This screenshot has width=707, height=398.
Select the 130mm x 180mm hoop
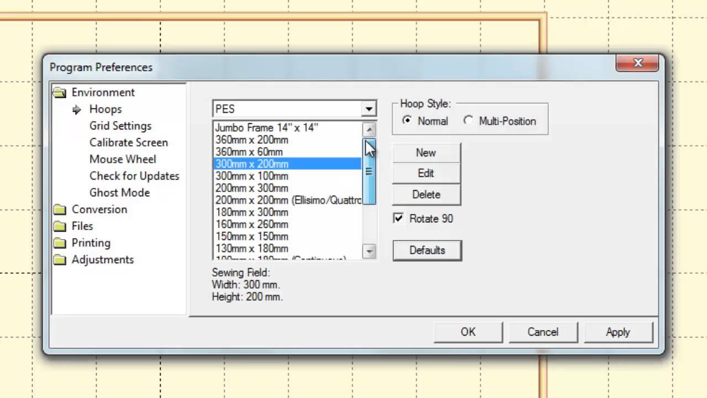coord(287,249)
